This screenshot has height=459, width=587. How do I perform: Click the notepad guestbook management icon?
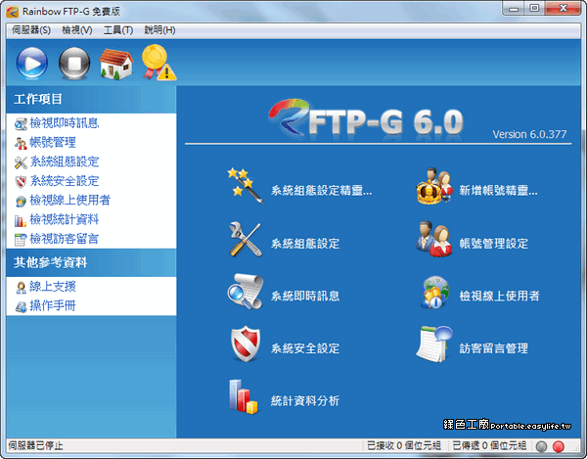click(433, 344)
